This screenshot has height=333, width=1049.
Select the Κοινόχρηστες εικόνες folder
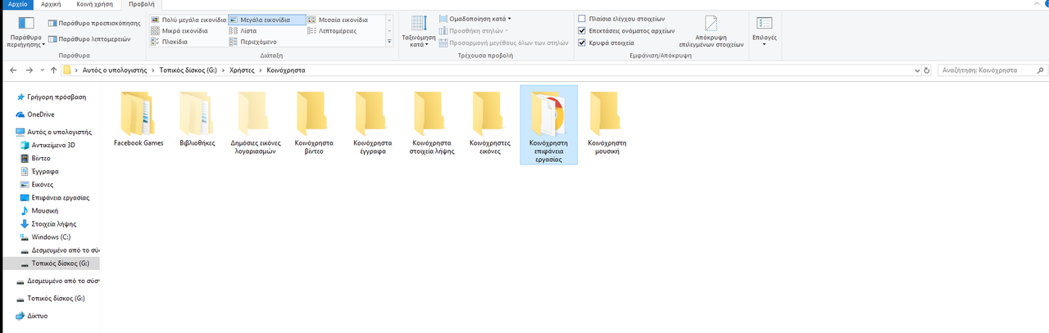491,123
